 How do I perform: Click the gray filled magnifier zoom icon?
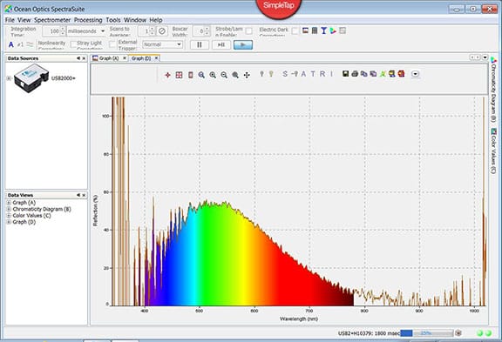[235, 75]
